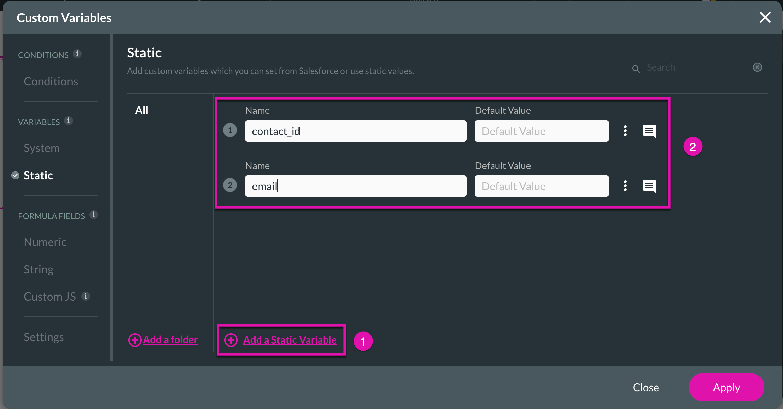Screen dimensions: 783x409
Task: Click the search clear (X) icon
Action: [x=757, y=67]
